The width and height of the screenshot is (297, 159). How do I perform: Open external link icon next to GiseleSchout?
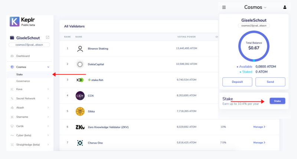(48, 37)
